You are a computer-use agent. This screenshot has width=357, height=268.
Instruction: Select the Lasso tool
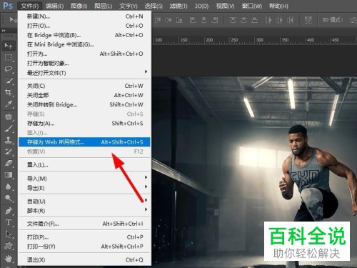(9, 69)
